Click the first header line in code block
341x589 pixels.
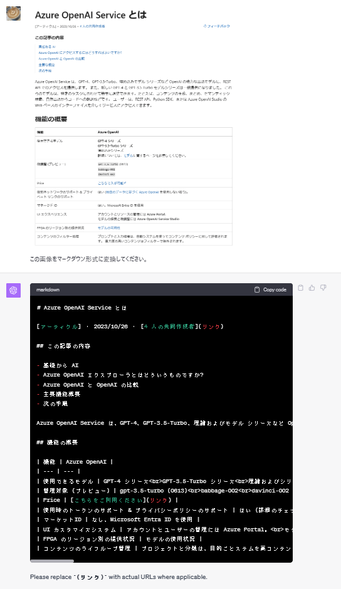[x=81, y=308]
